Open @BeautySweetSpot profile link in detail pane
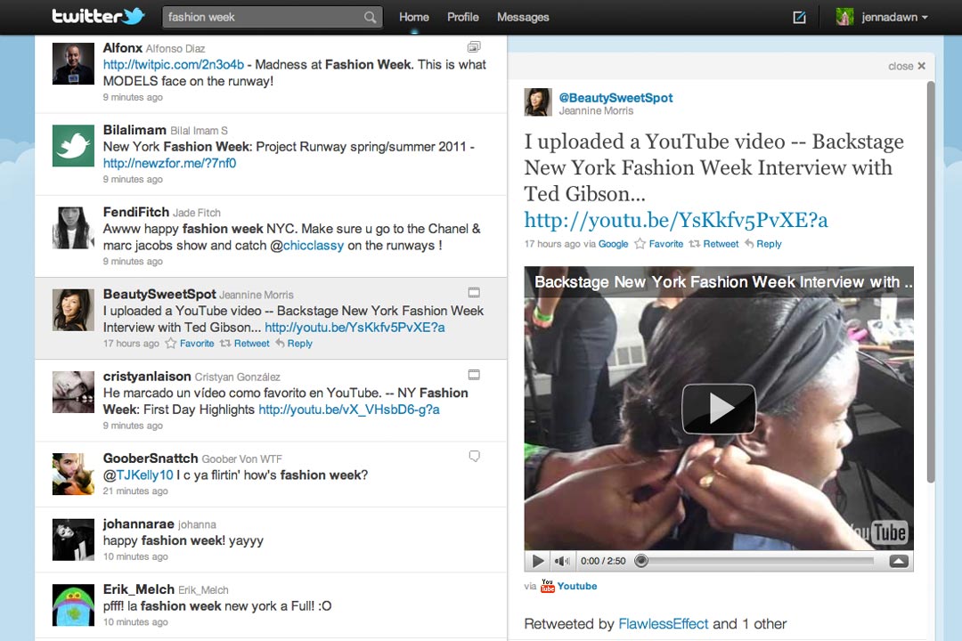The image size is (962, 641). 616,98
